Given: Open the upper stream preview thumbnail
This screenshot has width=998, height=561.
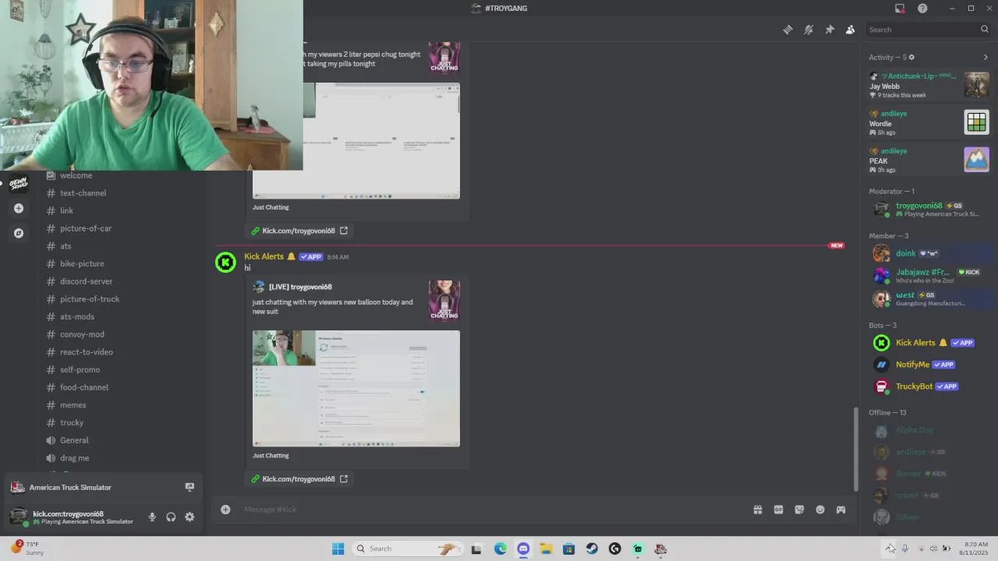Looking at the screenshot, I should click(x=356, y=141).
